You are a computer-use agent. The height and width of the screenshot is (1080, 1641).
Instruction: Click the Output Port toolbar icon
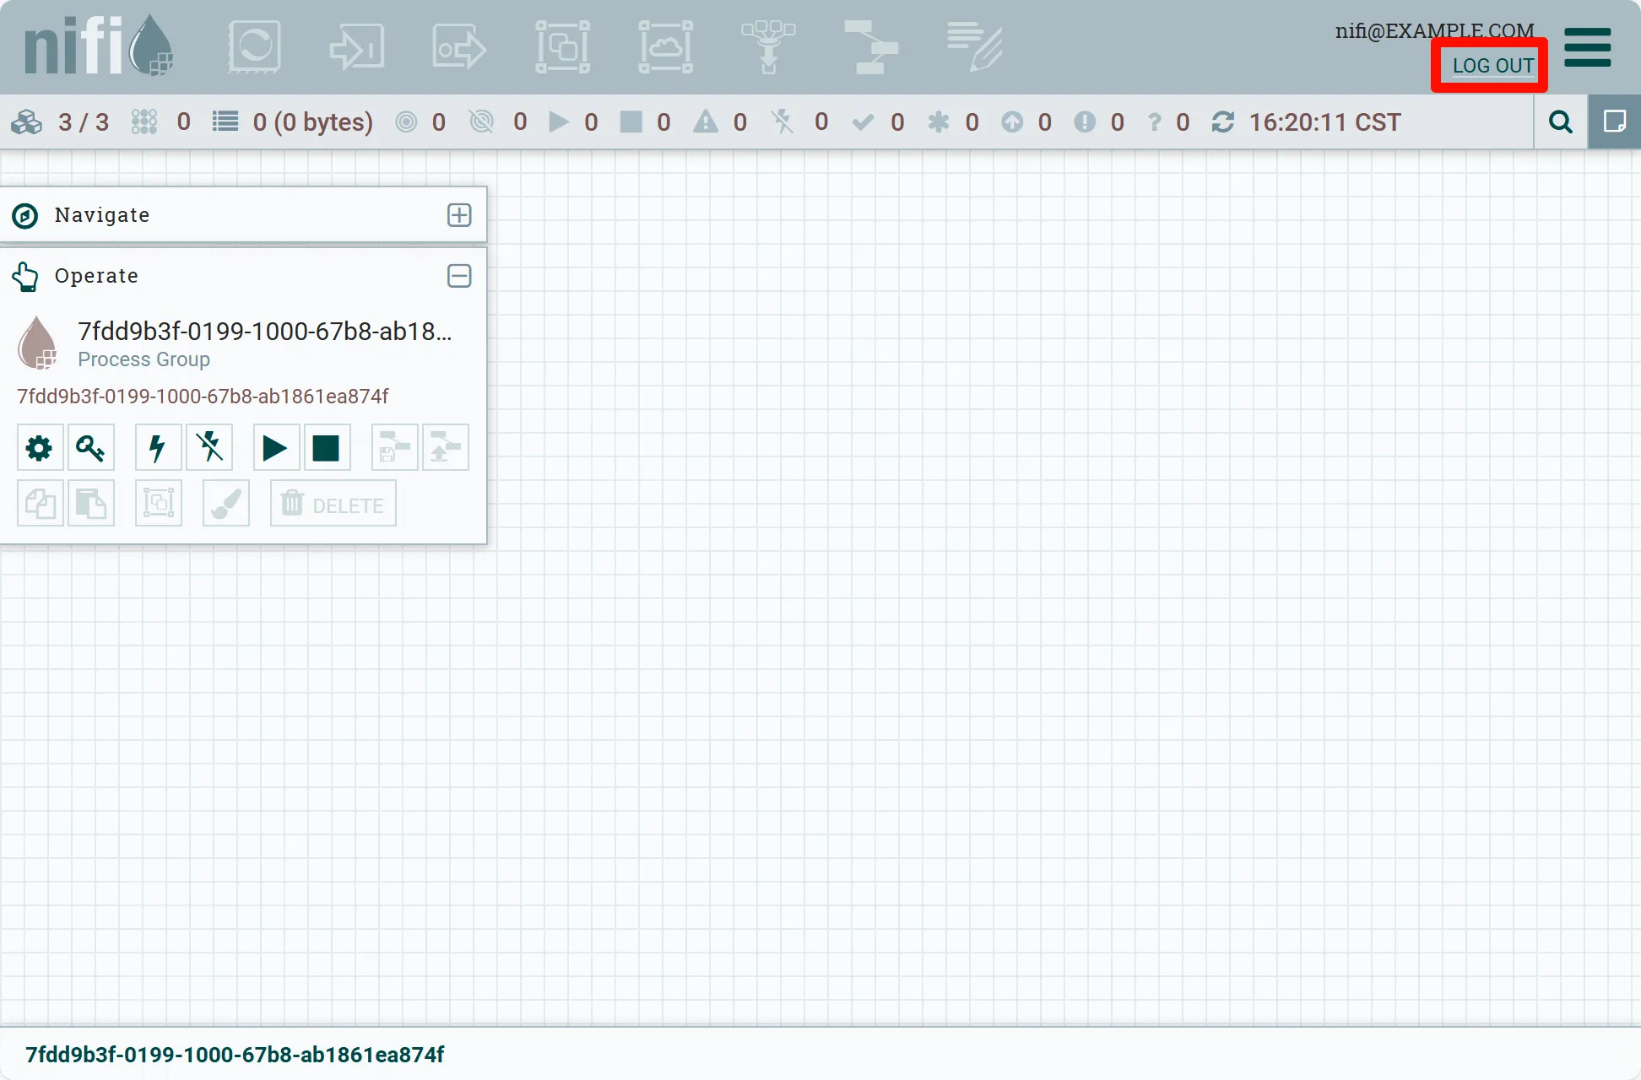tap(459, 47)
